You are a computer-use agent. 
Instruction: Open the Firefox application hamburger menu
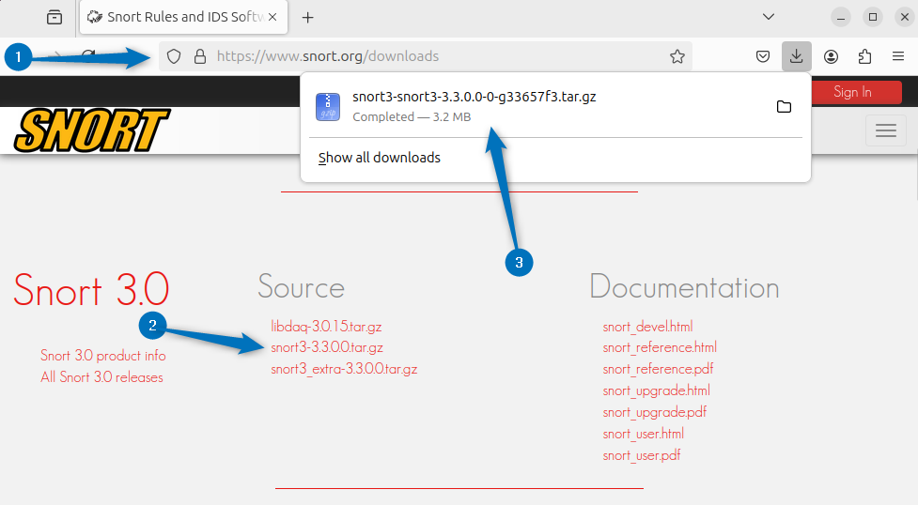click(x=897, y=56)
